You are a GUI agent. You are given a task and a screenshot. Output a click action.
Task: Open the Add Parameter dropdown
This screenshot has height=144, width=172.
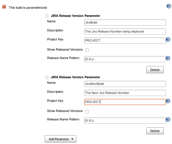[61, 139]
